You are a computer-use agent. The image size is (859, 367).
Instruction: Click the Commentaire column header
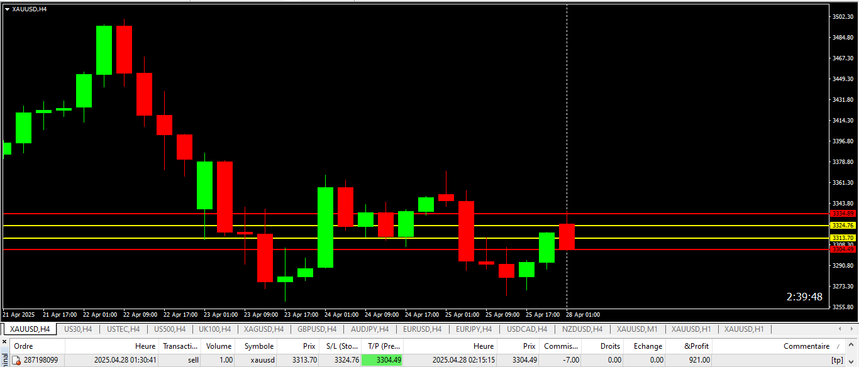(806, 346)
